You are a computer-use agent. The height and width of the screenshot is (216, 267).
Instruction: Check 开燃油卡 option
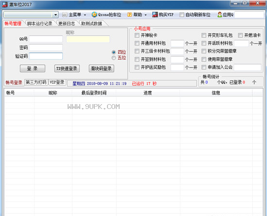pos(240,35)
